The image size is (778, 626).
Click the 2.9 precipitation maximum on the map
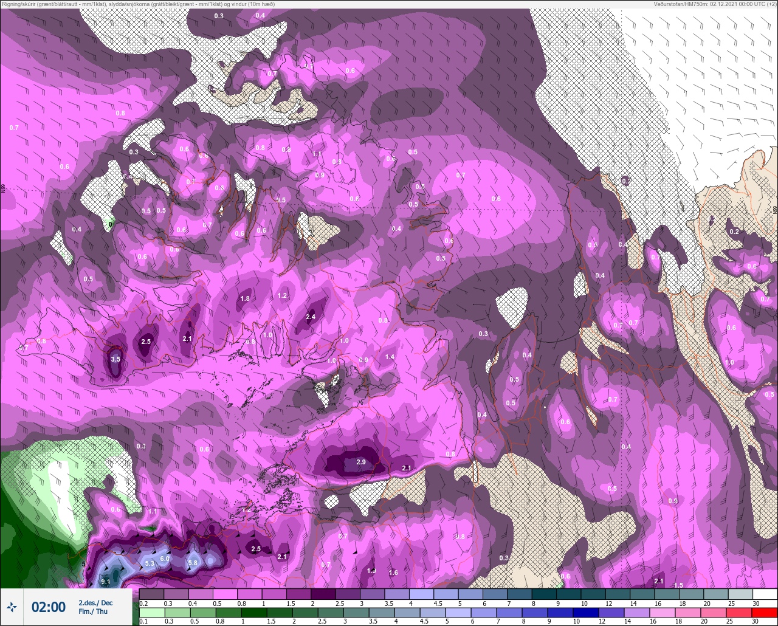(360, 462)
